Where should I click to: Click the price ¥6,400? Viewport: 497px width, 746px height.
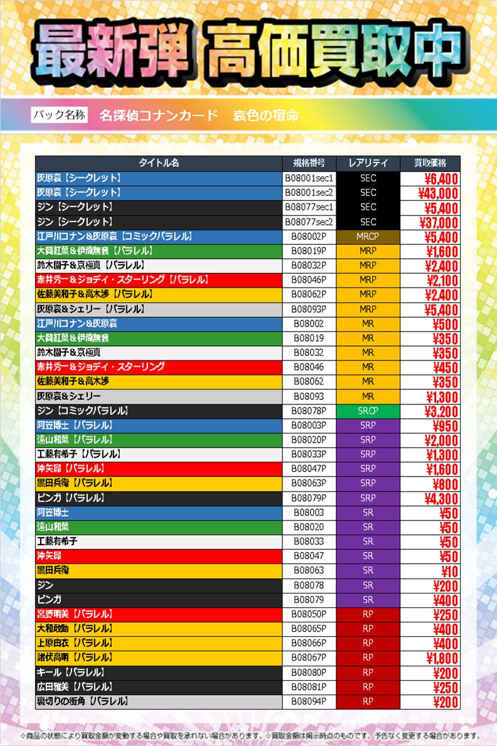coord(441,180)
